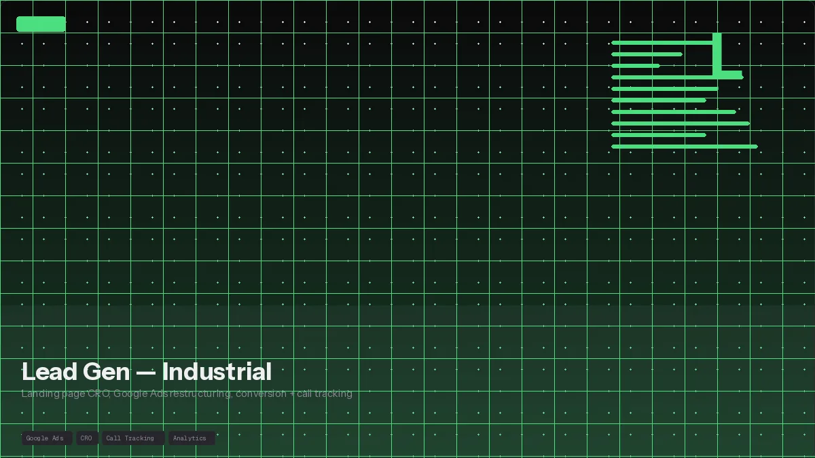Click the second bar from the top right

tap(647, 54)
